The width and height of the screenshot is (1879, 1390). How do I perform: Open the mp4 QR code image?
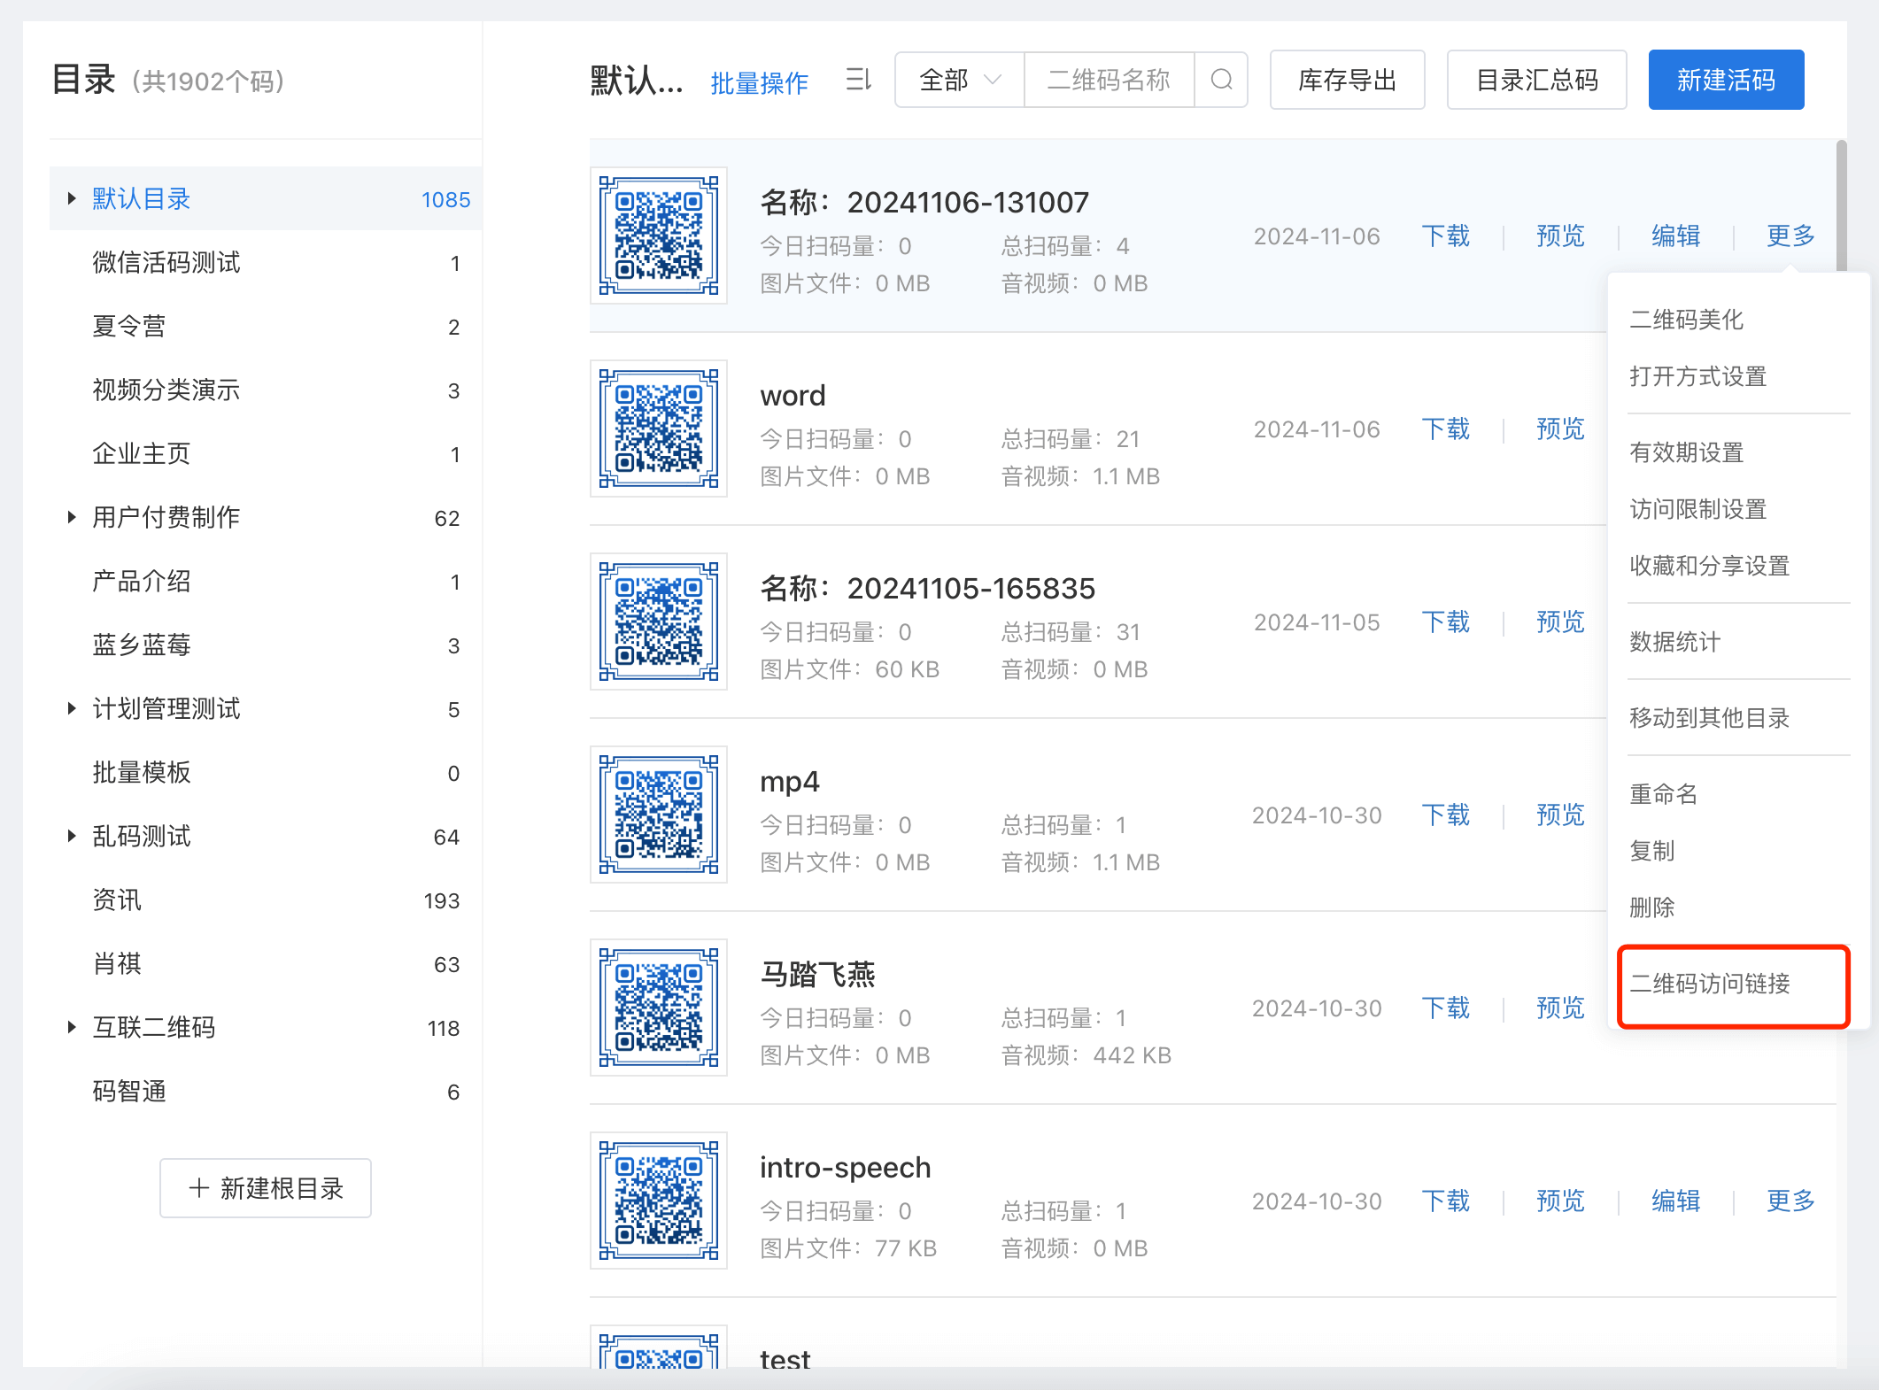(x=659, y=815)
